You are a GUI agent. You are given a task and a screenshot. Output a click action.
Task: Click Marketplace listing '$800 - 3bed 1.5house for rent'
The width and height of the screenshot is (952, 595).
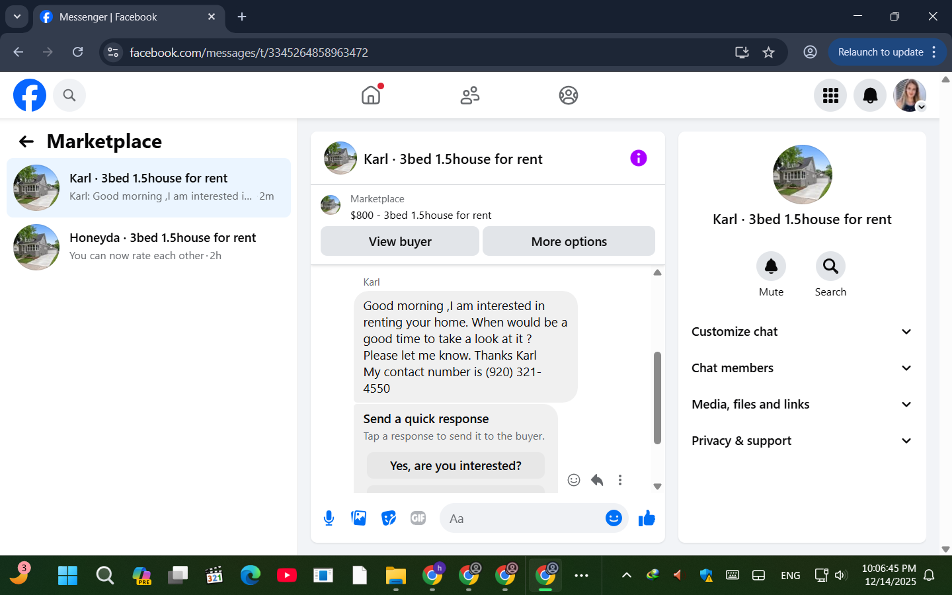tap(420, 216)
